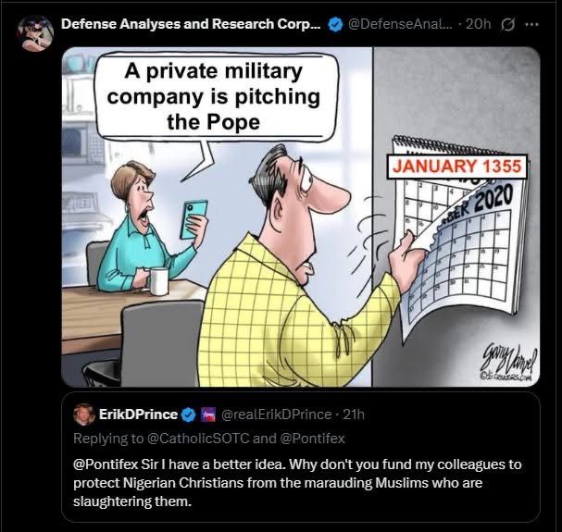Click the 21h timestamp in quoted tweet

click(x=354, y=414)
